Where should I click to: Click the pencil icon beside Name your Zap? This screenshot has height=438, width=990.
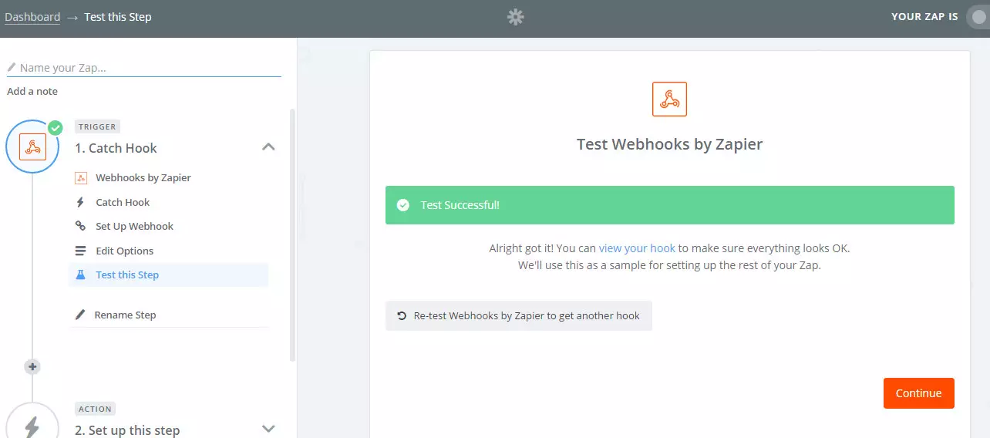pos(12,68)
